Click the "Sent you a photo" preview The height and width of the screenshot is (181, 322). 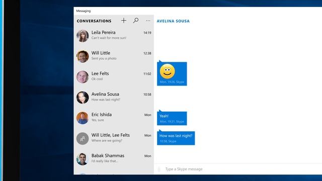coord(104,58)
